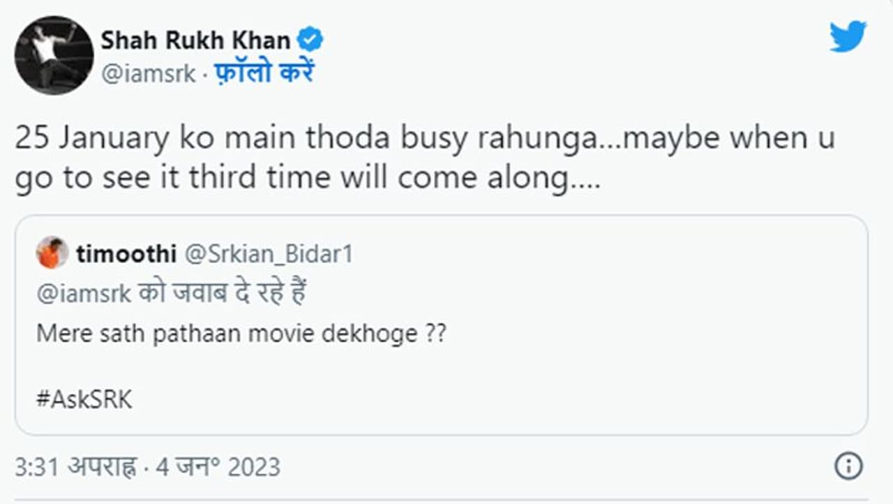The height and width of the screenshot is (504, 893).
Task: Click the blue verified badge
Action: point(310,40)
